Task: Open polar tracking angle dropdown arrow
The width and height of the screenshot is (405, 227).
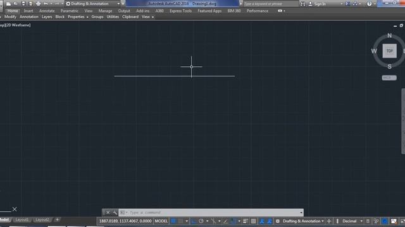Action: click(x=207, y=221)
